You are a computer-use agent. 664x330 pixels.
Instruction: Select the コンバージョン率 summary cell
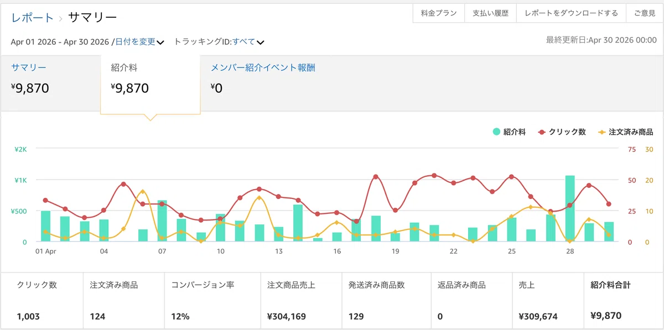tap(212, 300)
